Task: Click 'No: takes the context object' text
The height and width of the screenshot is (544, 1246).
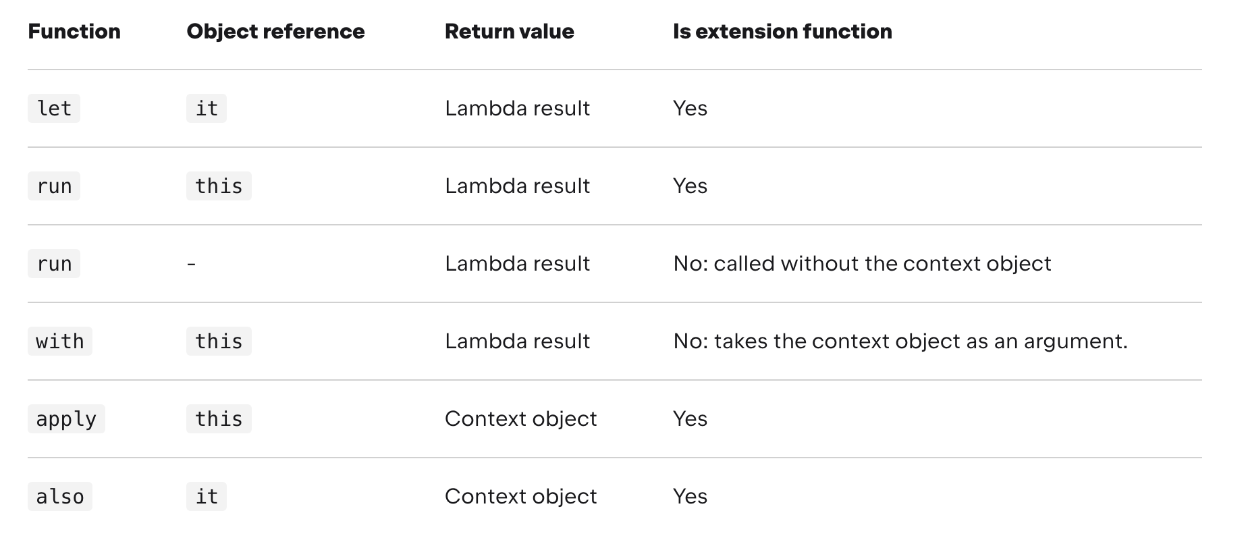Action: [x=900, y=342]
